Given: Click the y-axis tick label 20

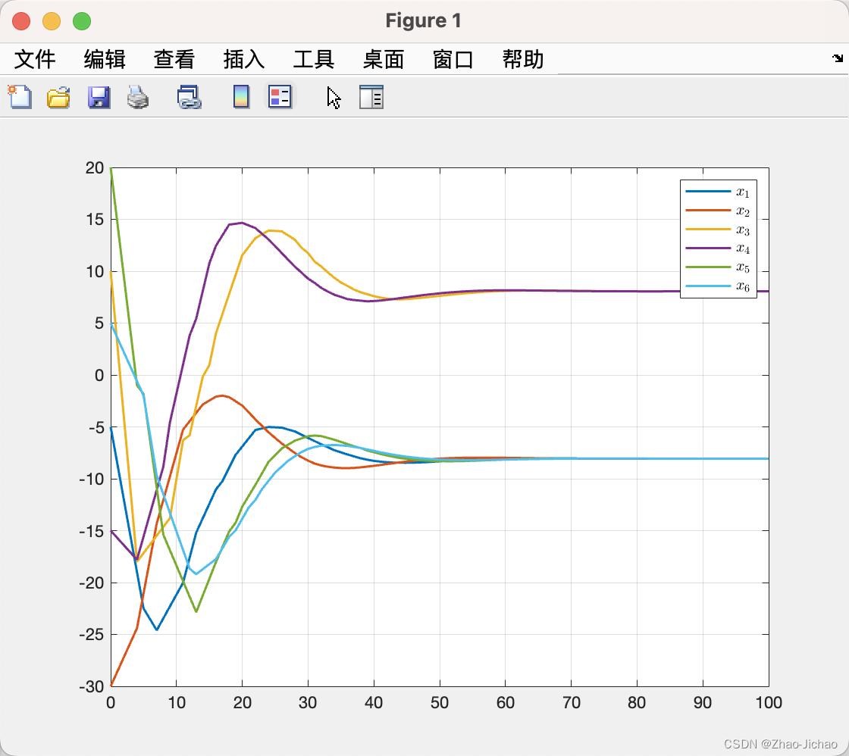Looking at the screenshot, I should pos(95,167).
